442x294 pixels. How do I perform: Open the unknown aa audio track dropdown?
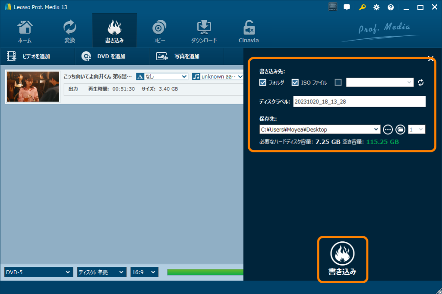pos(218,76)
